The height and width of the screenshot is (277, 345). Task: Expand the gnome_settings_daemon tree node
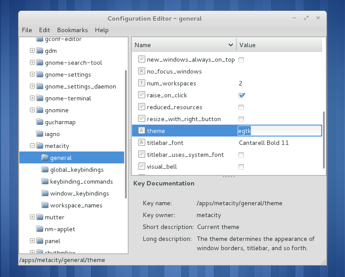pos(32,86)
